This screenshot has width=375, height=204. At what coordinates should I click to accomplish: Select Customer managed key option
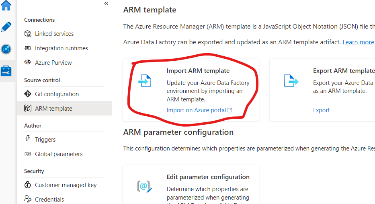pyautogui.click(x=66, y=185)
